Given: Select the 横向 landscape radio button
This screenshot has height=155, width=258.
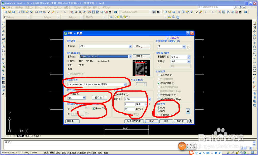Looking at the screenshot, I should click(x=159, y=111).
